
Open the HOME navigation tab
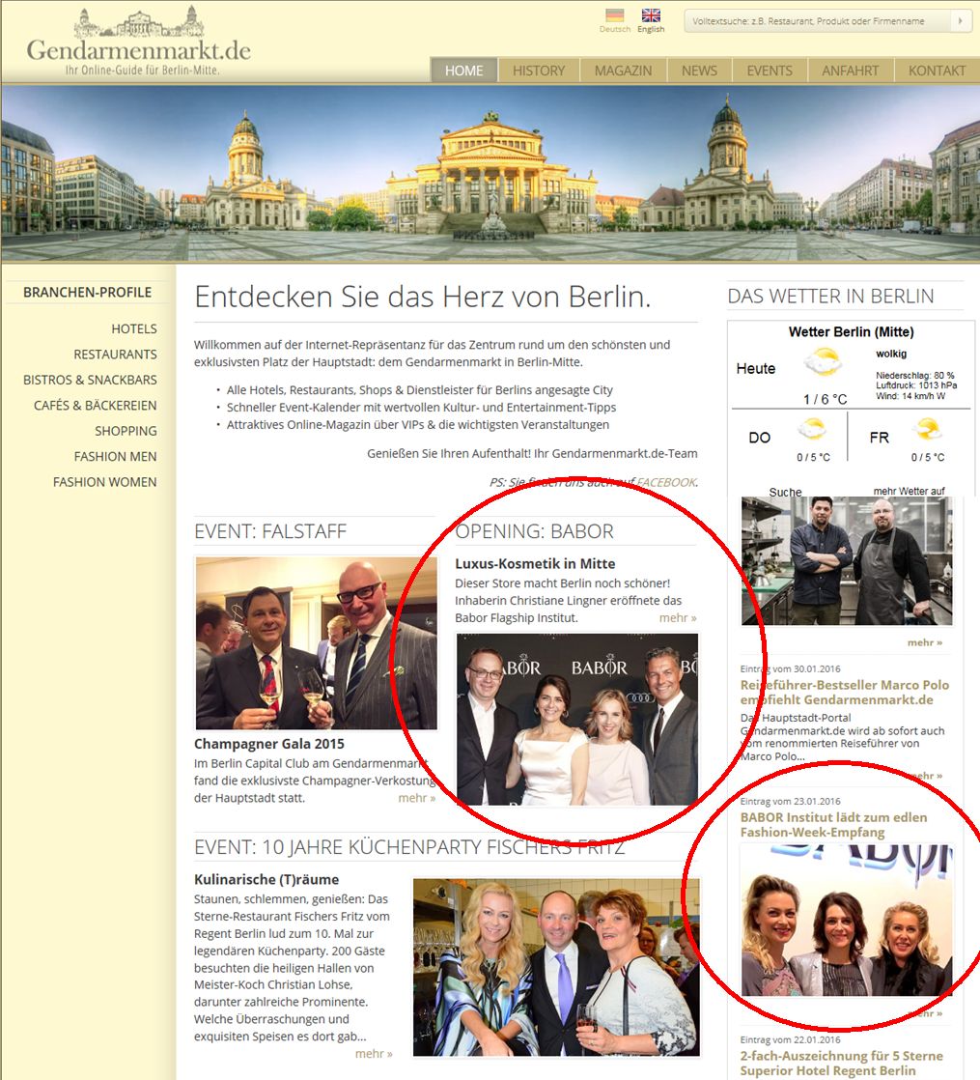(x=463, y=71)
